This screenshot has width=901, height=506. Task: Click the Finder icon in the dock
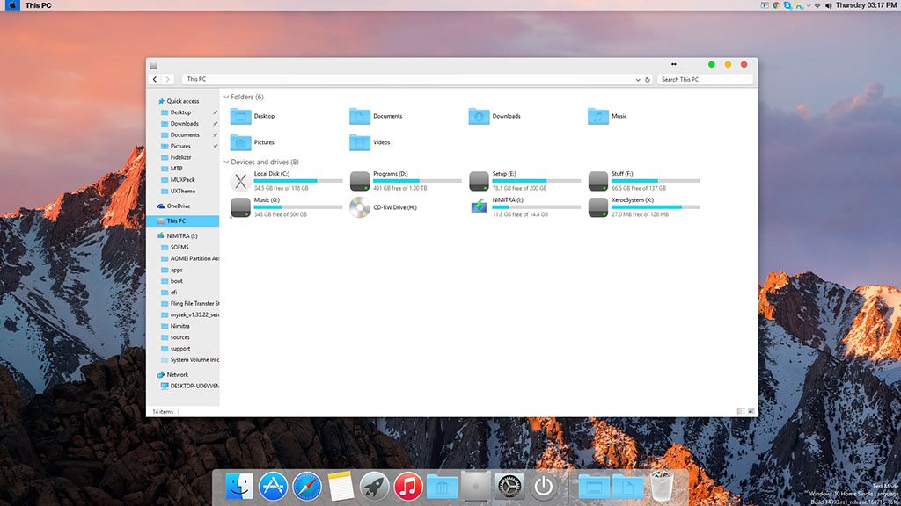point(240,485)
